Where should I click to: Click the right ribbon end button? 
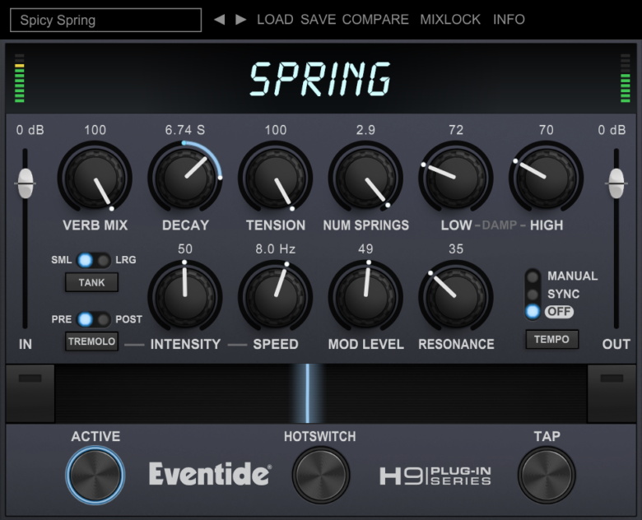click(x=612, y=393)
